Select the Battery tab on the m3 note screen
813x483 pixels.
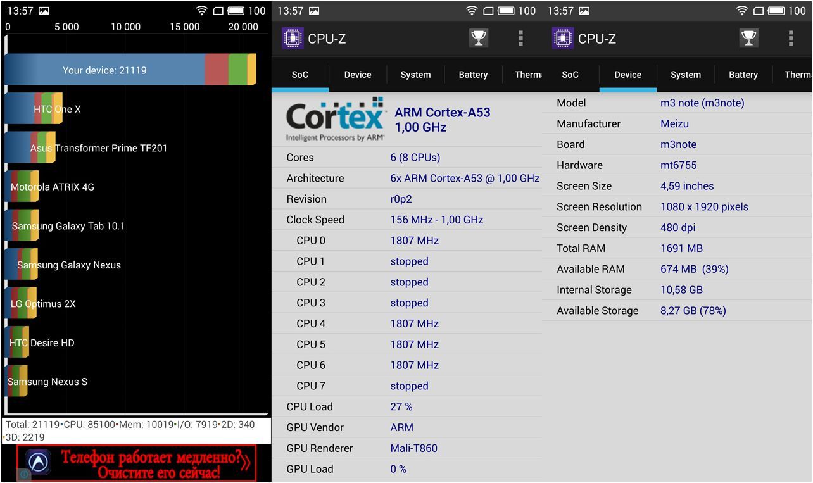(743, 75)
